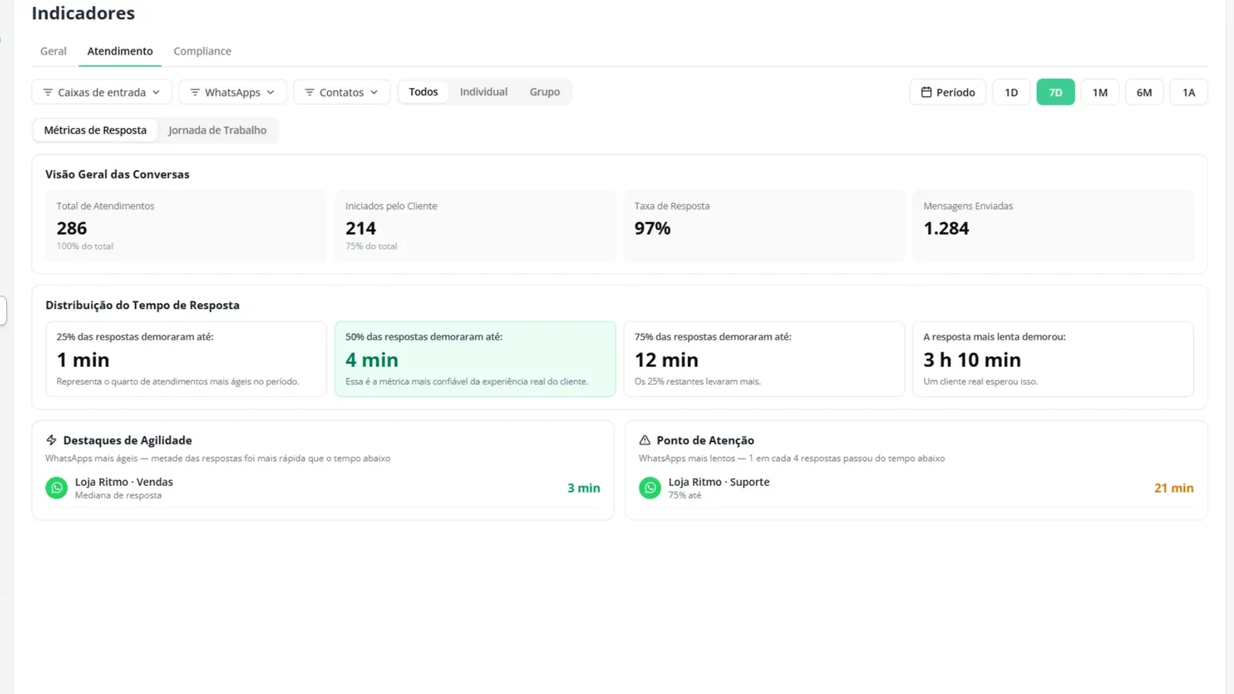1234x694 pixels.
Task: Click the highlighted 50% median 4 min card
Action: [x=475, y=359]
